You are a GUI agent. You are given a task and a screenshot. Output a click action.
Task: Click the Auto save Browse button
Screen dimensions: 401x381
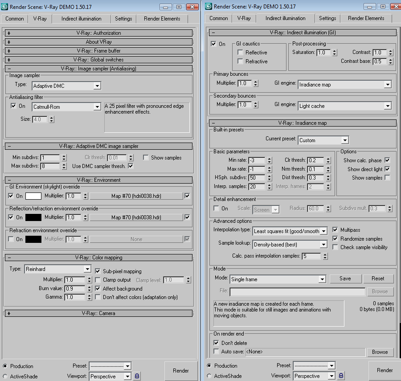pyautogui.click(x=380, y=352)
